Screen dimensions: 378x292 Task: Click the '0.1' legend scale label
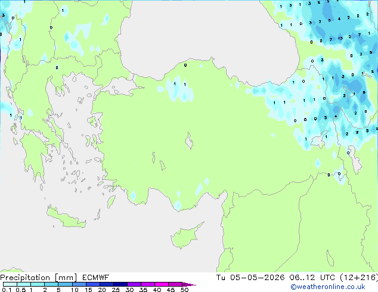[x=7, y=290]
